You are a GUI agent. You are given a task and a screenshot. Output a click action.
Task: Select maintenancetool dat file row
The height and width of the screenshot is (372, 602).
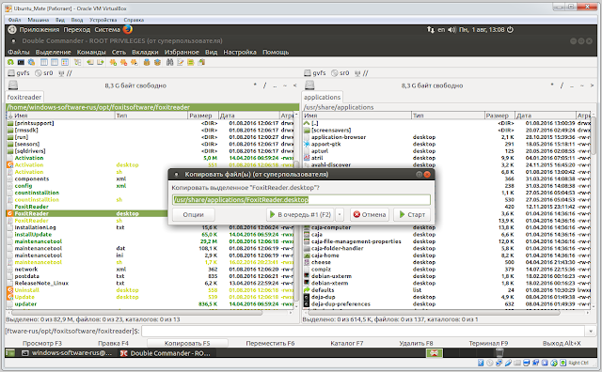[150, 248]
